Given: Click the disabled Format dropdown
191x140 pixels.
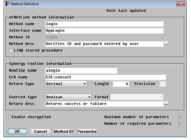Looking at the screenshot, I should pyautogui.click(x=137, y=97).
